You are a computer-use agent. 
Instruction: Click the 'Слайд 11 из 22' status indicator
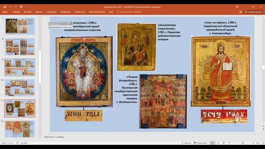pyautogui.click(x=7, y=143)
